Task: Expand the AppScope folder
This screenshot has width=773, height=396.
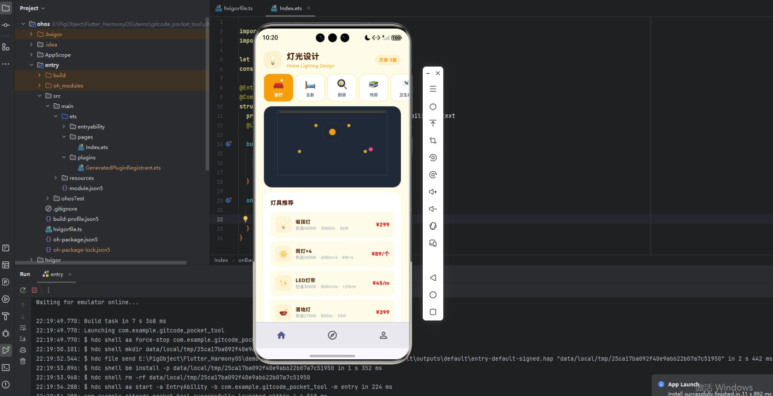Action: (31, 55)
